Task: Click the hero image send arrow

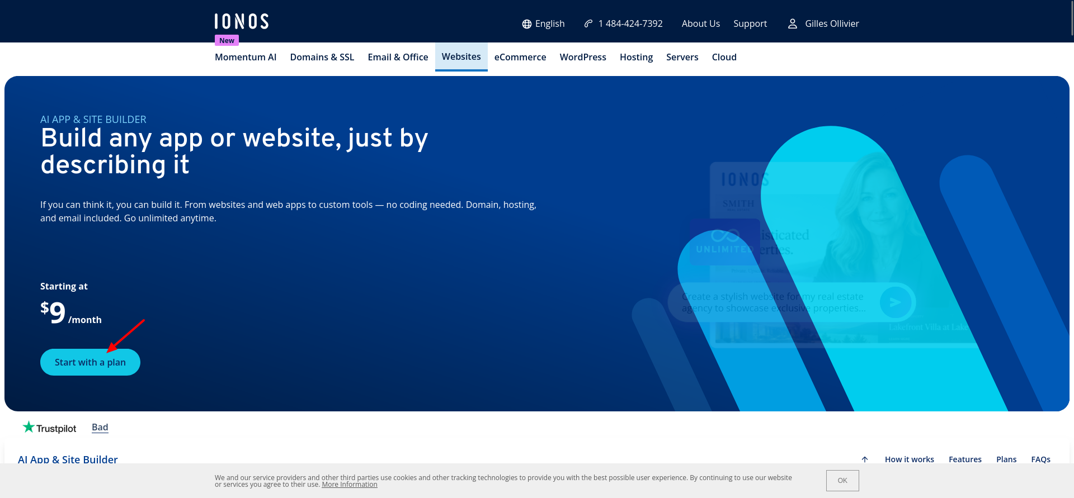Action: click(896, 302)
